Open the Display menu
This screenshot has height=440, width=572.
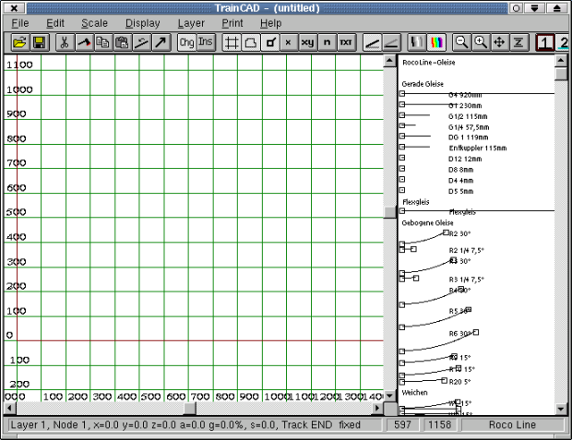point(142,22)
